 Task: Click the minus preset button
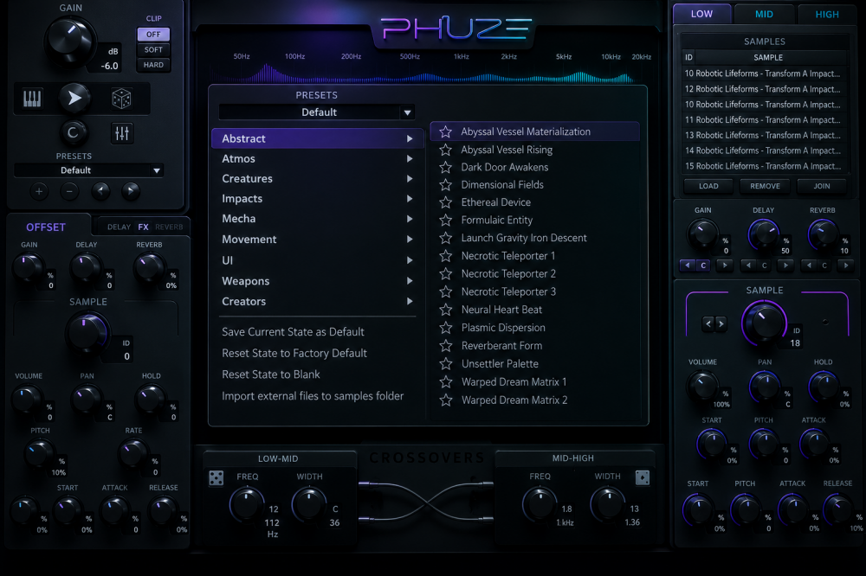pos(69,191)
